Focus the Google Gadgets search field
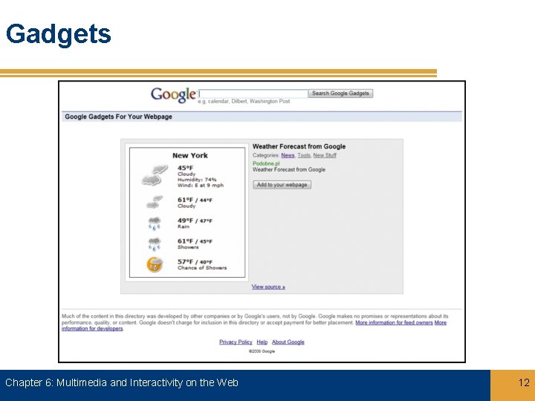Image resolution: width=535 pixels, height=401 pixels. click(x=253, y=94)
